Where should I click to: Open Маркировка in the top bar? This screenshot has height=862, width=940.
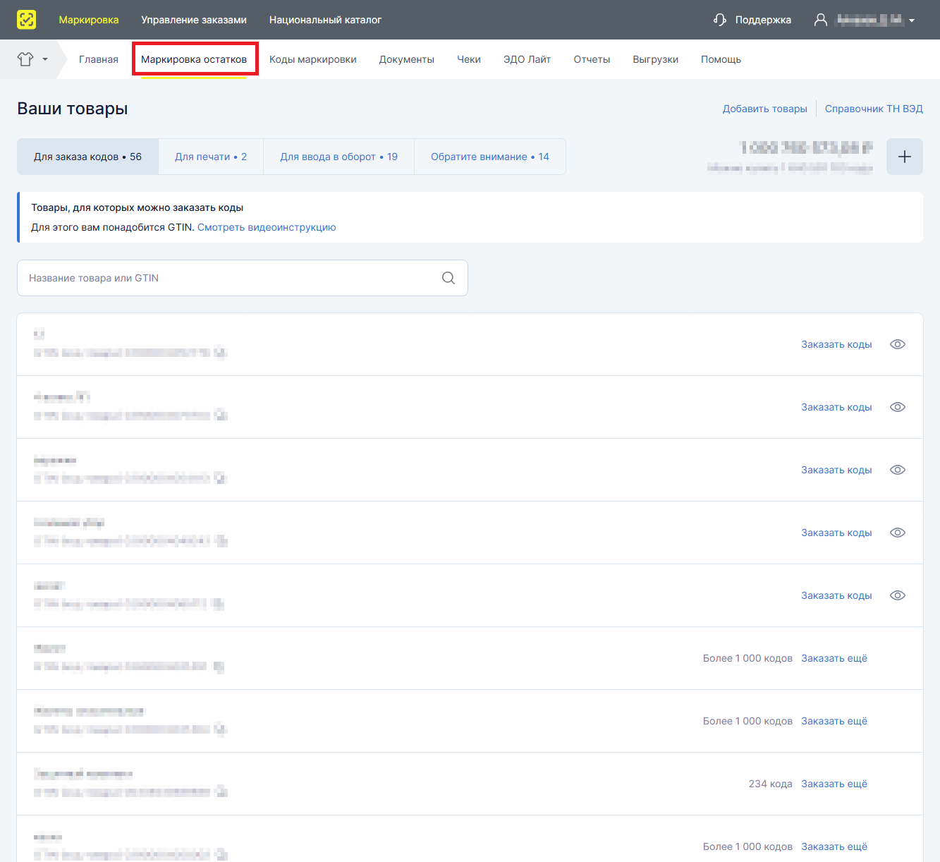point(89,20)
